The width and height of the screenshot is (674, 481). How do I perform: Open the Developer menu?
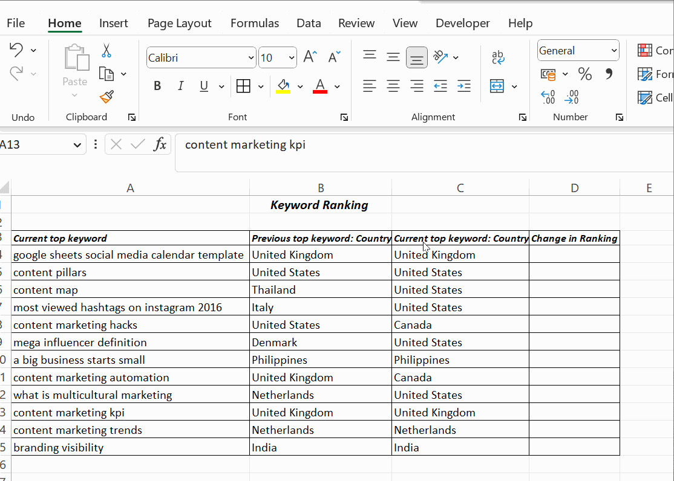coord(462,23)
